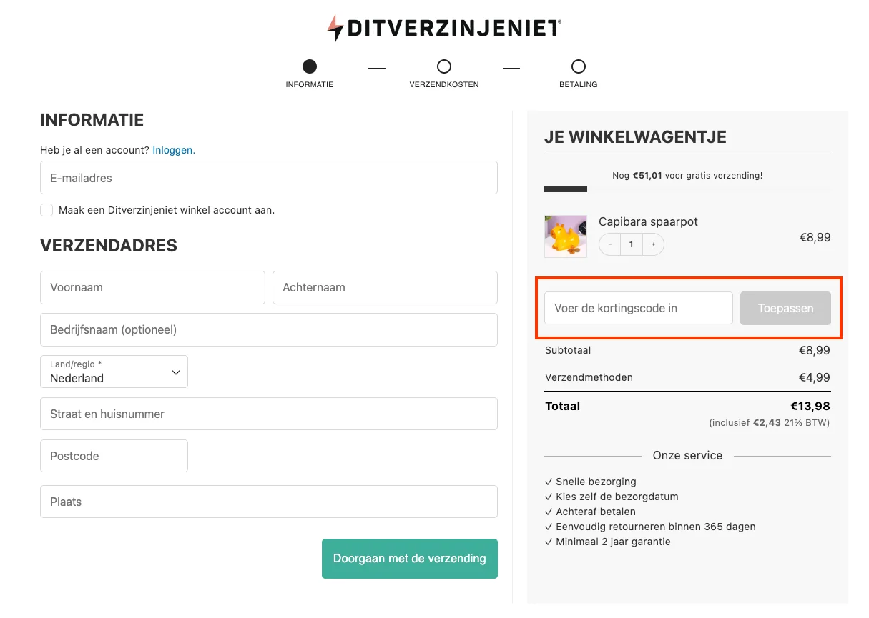Select the INFORMATIE step circle
Viewport: 869px width, 618px height.
pos(309,65)
